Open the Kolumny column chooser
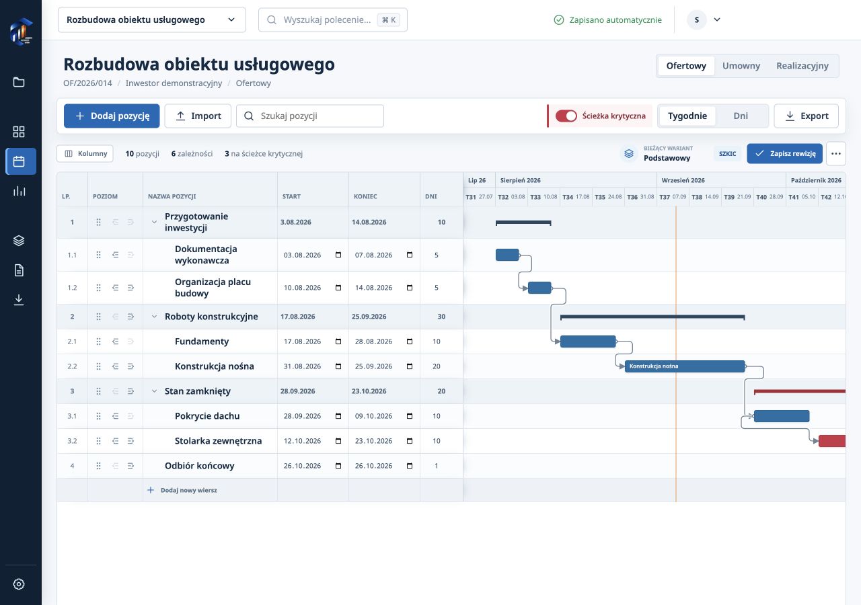The image size is (861, 605). pos(85,153)
